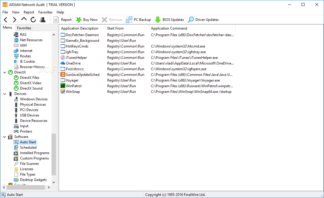The height and width of the screenshot is (198, 324).
Task: Open File Types page
Action: [x=28, y=174]
